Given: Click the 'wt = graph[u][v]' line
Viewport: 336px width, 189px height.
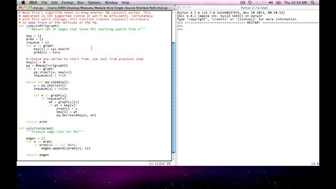Looking at the screenshot, I should coord(64,102).
